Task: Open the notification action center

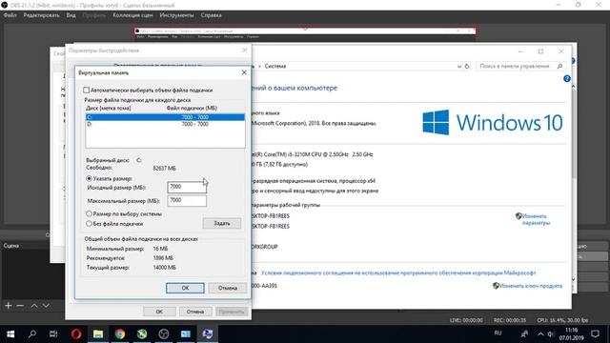Action: coord(595,333)
